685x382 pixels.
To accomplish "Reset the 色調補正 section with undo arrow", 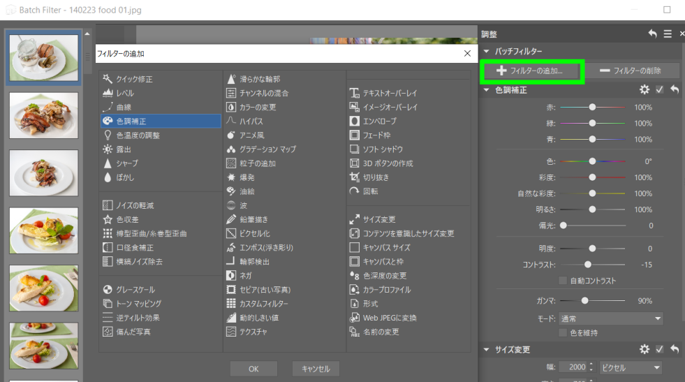I will [675, 89].
